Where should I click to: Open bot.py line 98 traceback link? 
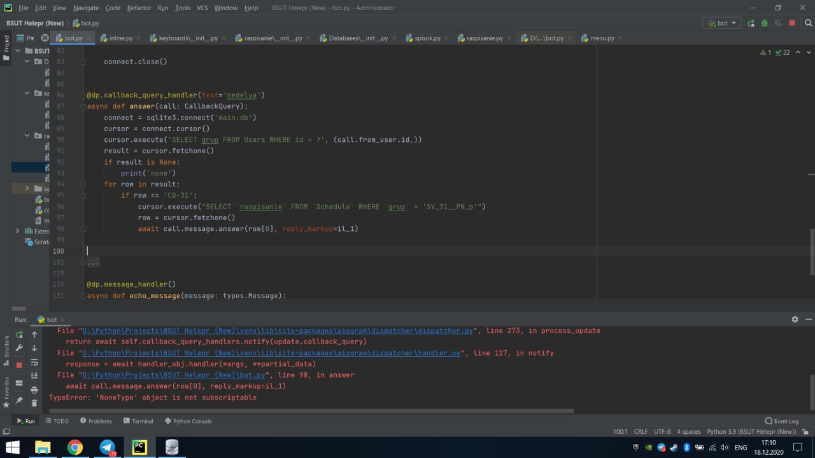point(174,375)
